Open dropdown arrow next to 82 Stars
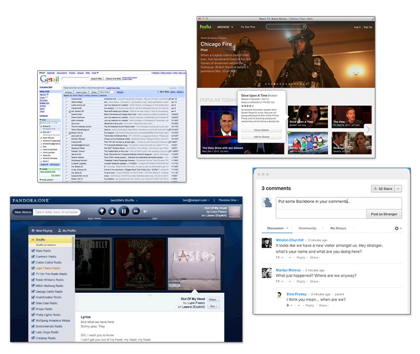420x354 pixels. point(398,189)
